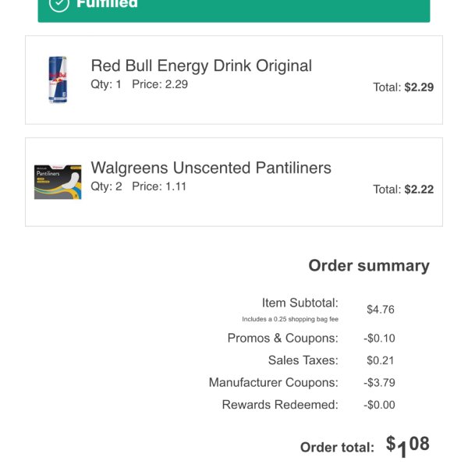Viewport: 468px width, 468px height.
Task: Click the Order summary heading
Action: [369, 266]
